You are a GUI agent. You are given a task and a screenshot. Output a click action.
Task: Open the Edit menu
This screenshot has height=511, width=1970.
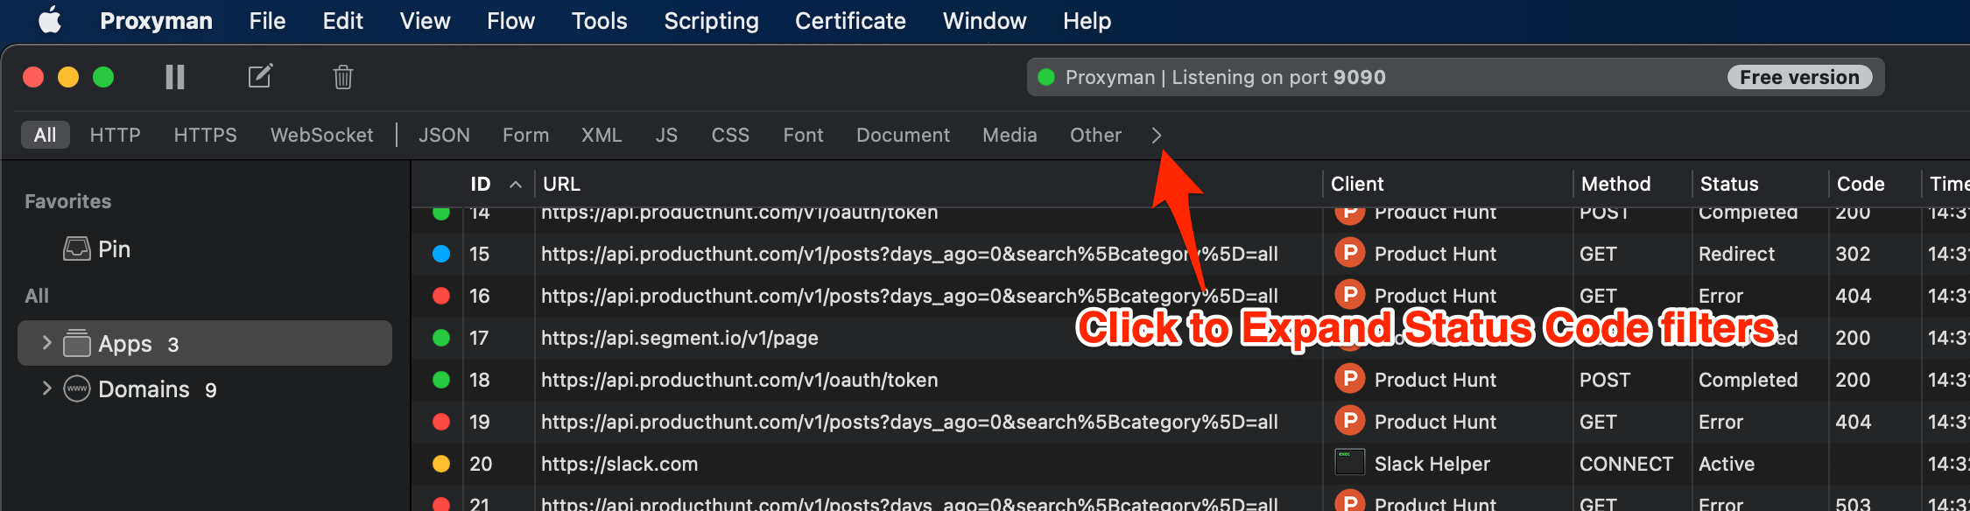(x=342, y=21)
